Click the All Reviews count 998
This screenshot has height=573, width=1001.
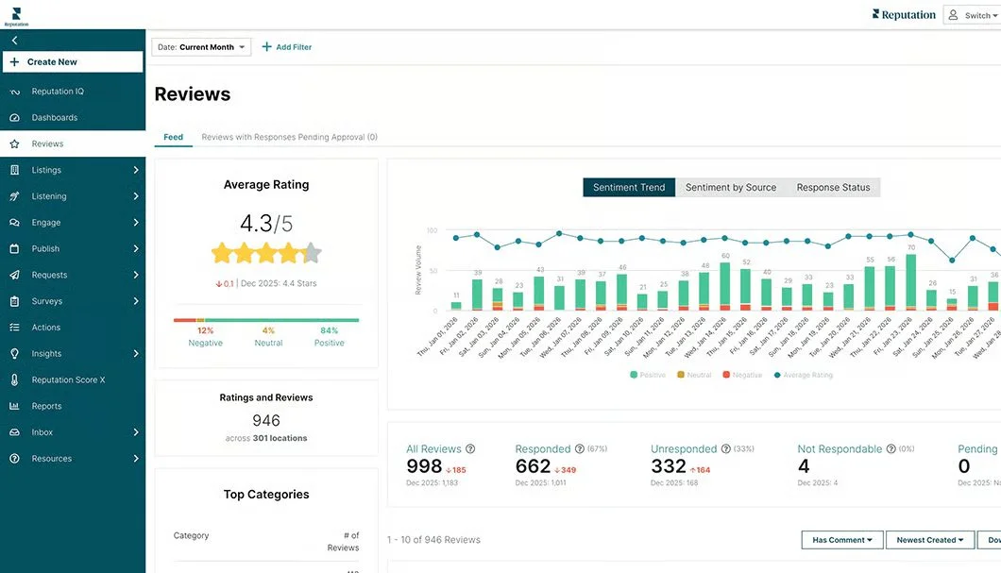[424, 466]
